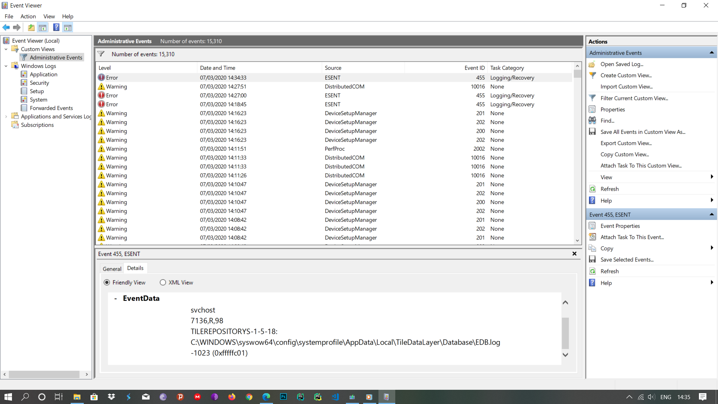Screen dimensions: 718x404
Task: Sort events by Event ID column header
Action: pos(446,68)
